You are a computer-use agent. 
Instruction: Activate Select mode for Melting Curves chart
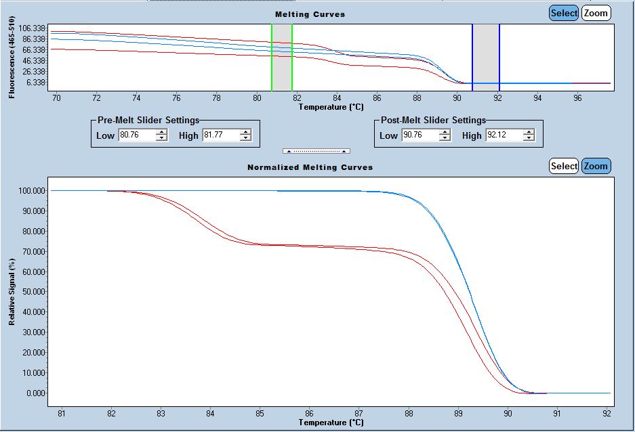pyautogui.click(x=563, y=13)
